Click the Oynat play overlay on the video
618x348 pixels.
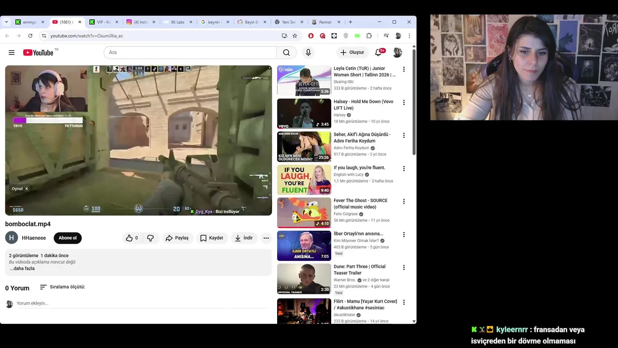point(20,188)
